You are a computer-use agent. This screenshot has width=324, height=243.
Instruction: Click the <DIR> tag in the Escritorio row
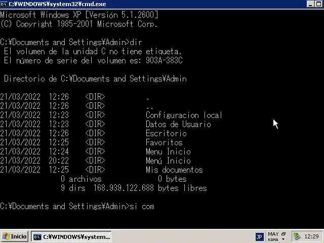click(95, 133)
